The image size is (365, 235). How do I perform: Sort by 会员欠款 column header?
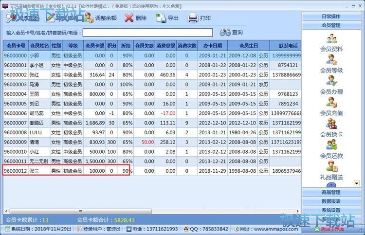tap(145, 46)
